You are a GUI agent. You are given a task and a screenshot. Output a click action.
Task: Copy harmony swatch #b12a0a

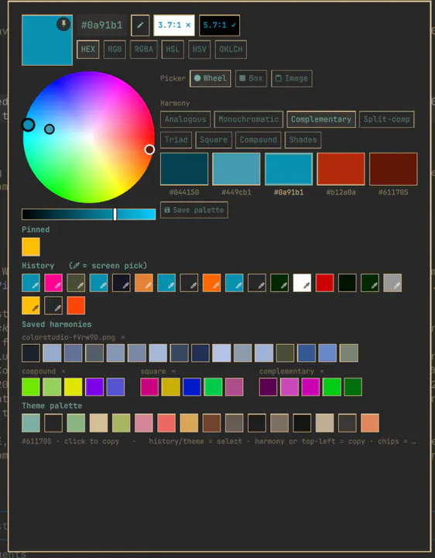341,169
